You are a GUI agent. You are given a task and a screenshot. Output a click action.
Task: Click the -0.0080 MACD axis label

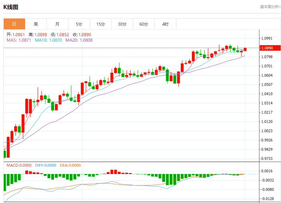click(x=267, y=189)
